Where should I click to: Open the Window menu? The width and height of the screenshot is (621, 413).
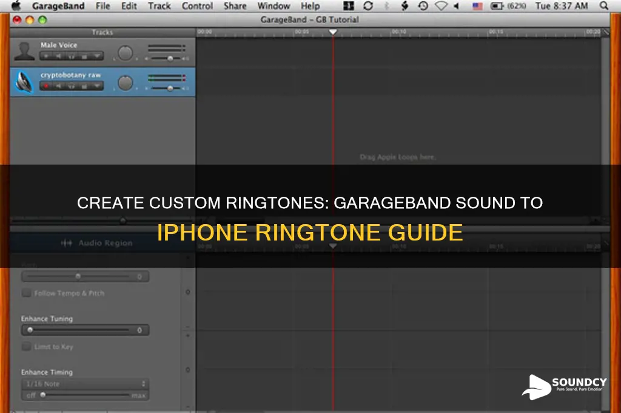point(274,6)
